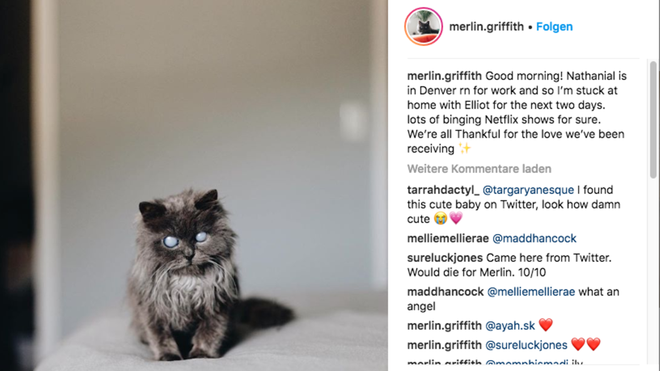Open merlin.griffith username in header
660x371 pixels.
(486, 27)
